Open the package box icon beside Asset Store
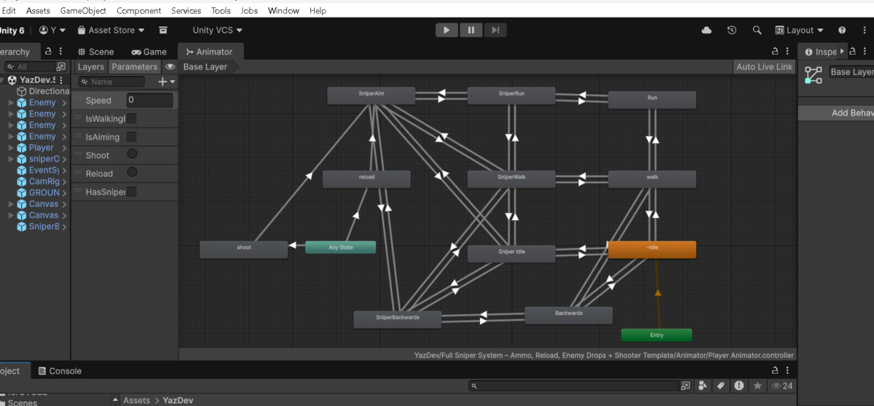 pyautogui.click(x=163, y=30)
